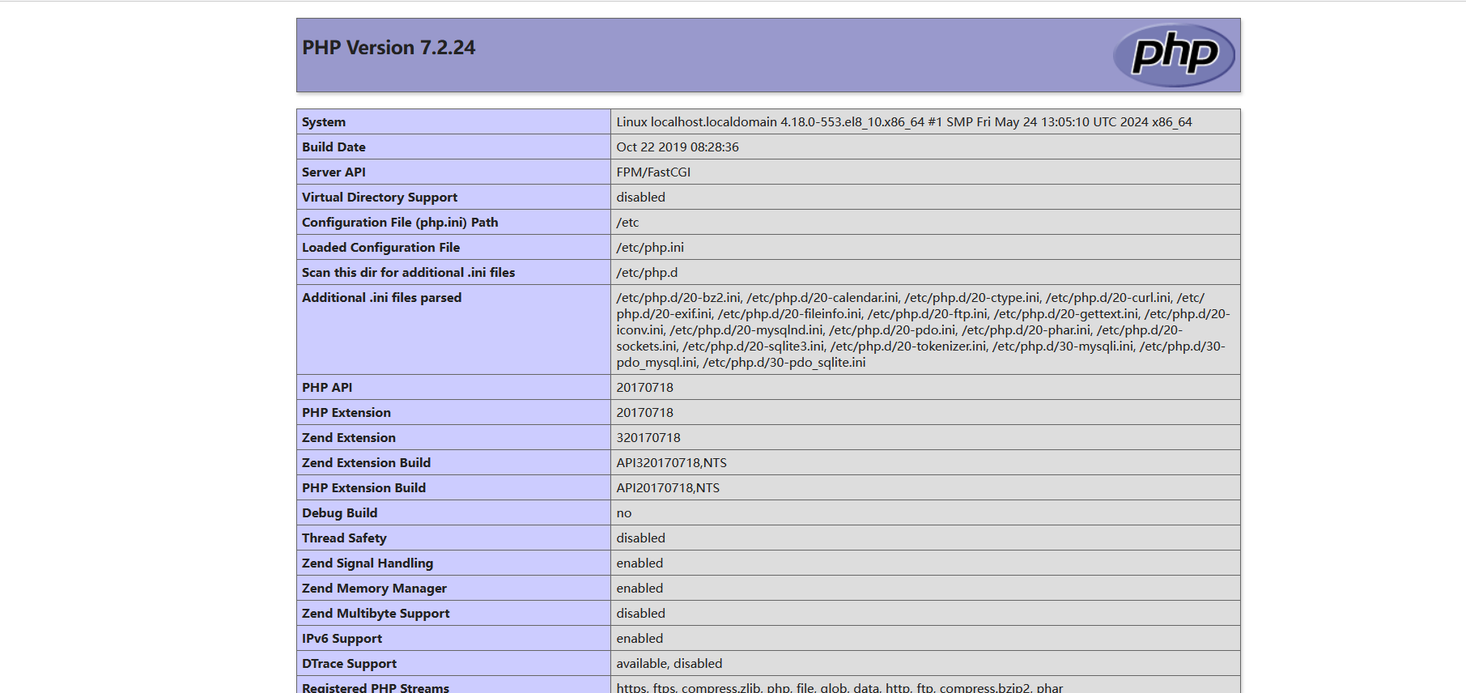Image resolution: width=1466 pixels, height=693 pixels.
Task: Select 'Virtual Directory Support' label
Action: click(380, 198)
